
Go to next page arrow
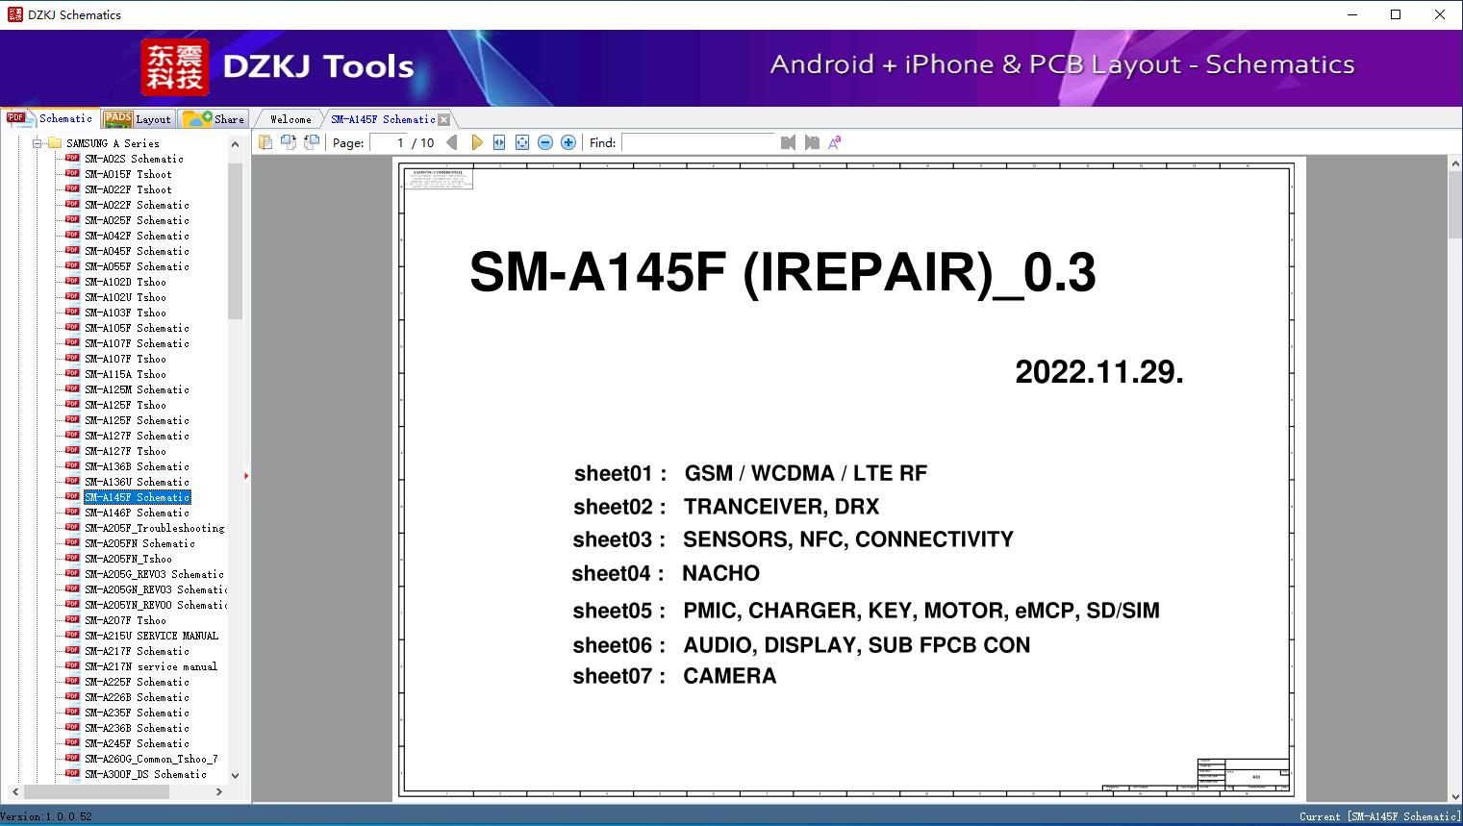[476, 142]
